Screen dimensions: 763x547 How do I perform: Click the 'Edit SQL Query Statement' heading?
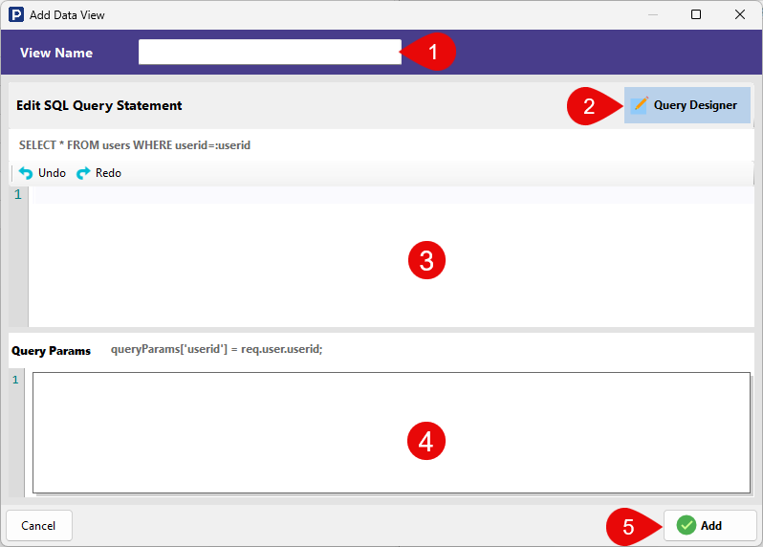tap(98, 105)
